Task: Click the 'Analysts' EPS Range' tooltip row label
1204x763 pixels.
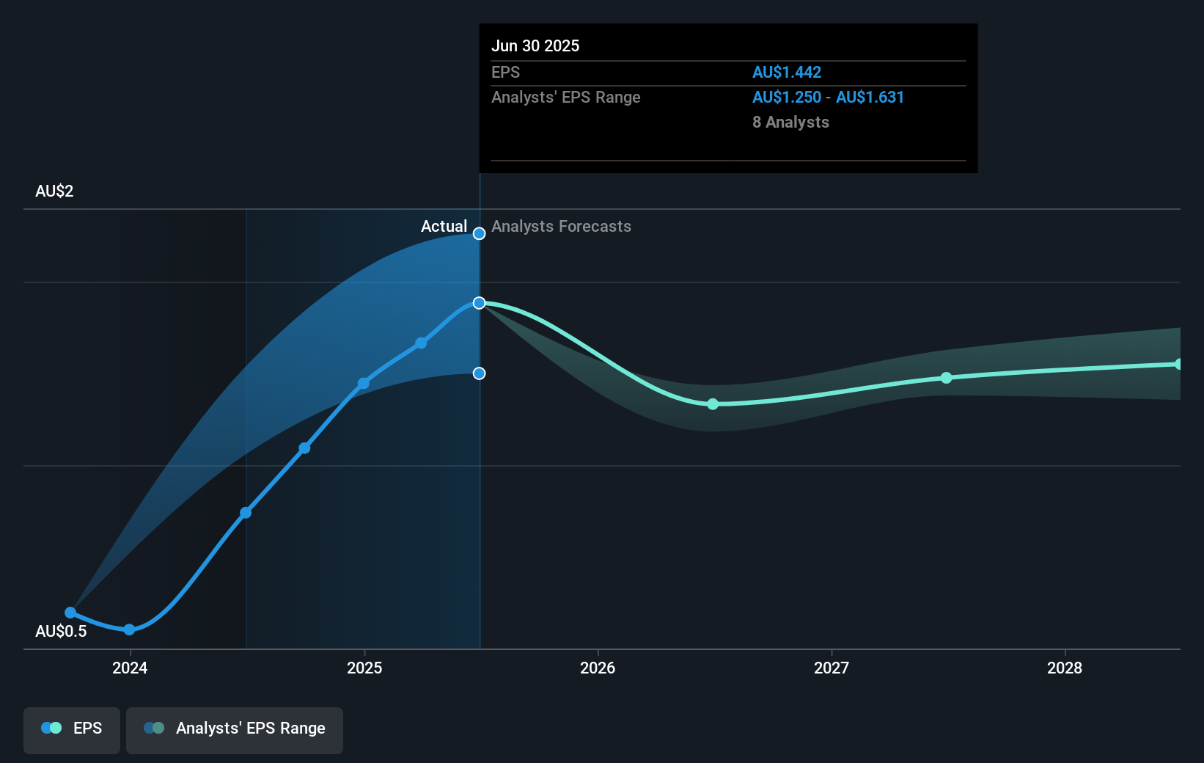Action: (565, 98)
